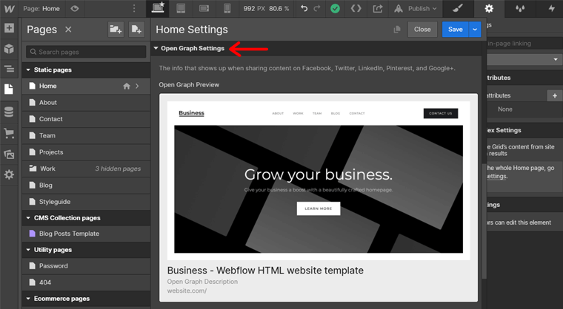563x309 pixels.
Task: Click the Search pages field
Action: 86,52
